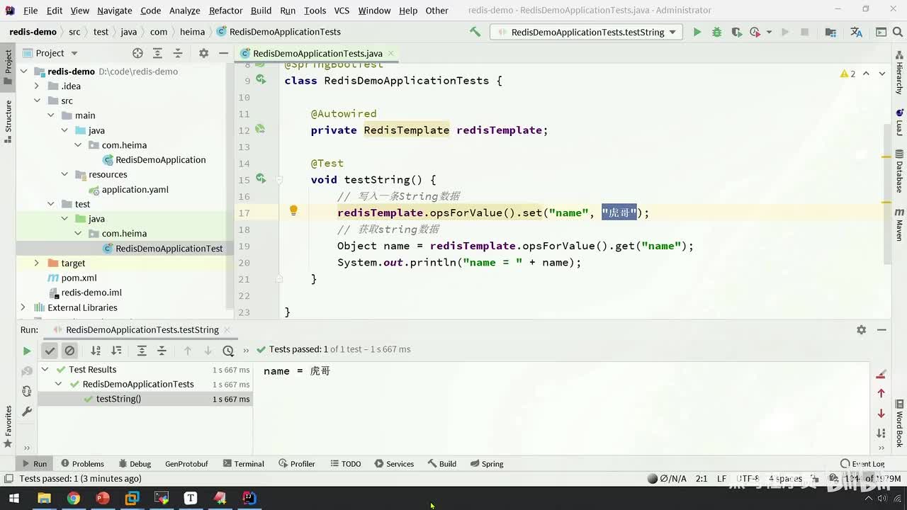
Task: Click the translate icon in the top toolbar
Action: [856, 32]
